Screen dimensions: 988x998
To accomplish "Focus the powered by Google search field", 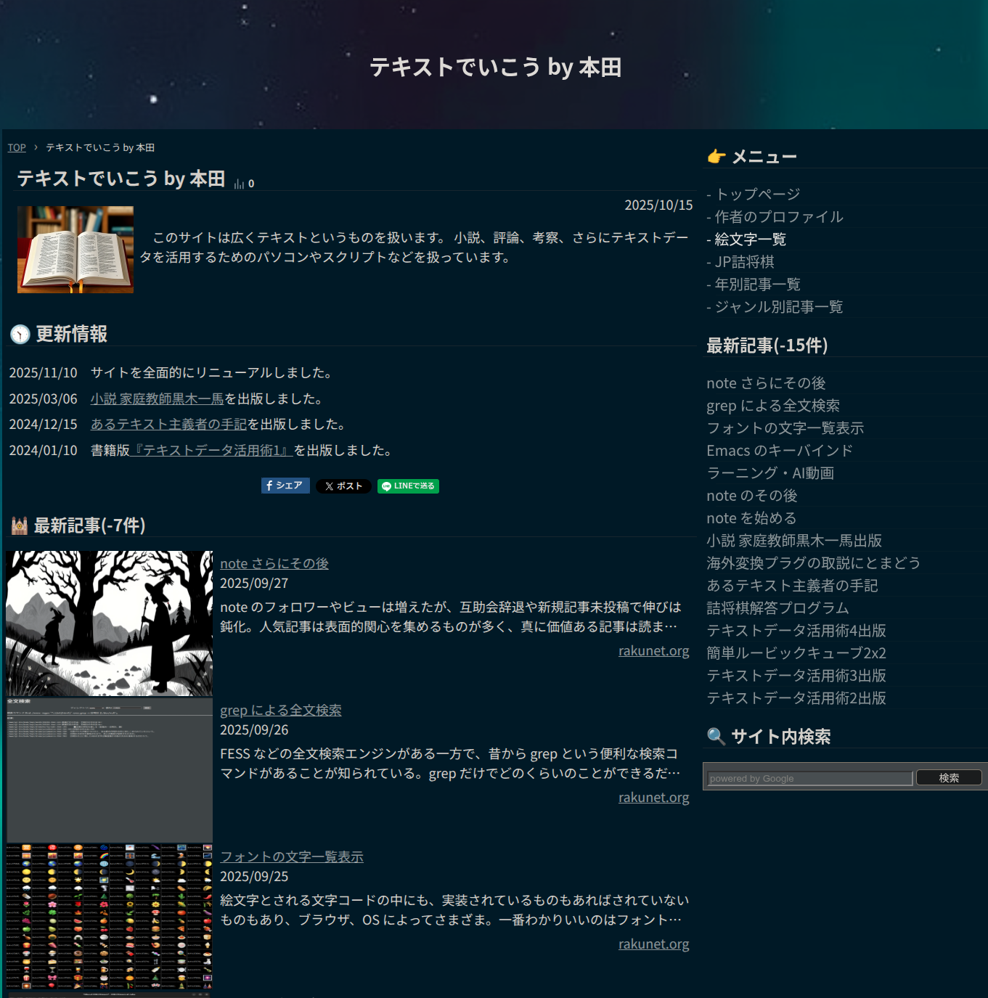I will pos(809,779).
